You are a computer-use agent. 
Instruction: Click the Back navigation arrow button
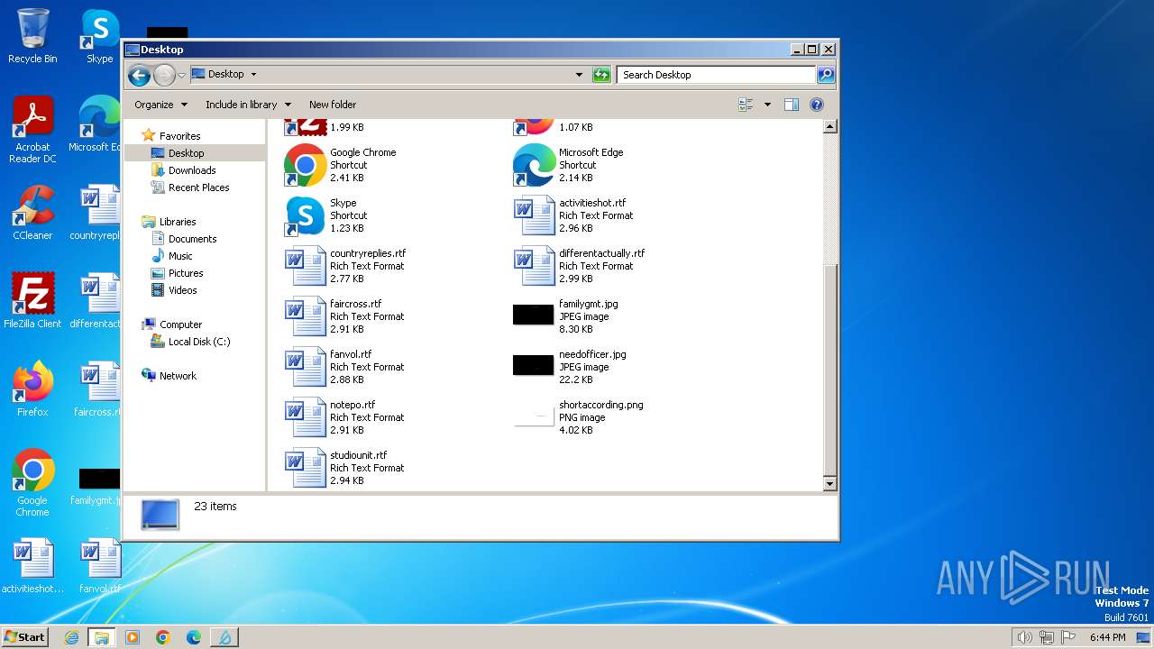(x=139, y=75)
